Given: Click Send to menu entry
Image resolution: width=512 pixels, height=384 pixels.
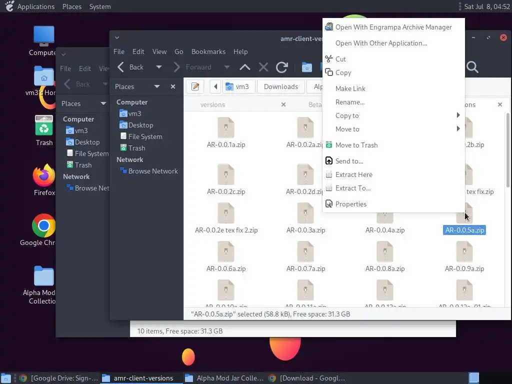Looking at the screenshot, I should tap(393, 161).
